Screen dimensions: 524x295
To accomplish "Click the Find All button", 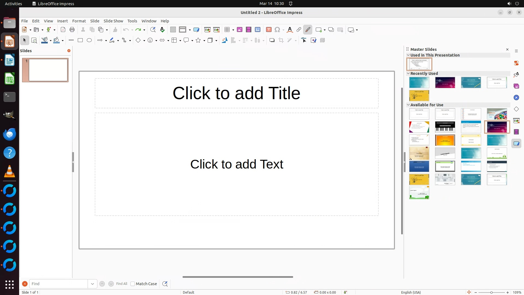I will coord(121,284).
